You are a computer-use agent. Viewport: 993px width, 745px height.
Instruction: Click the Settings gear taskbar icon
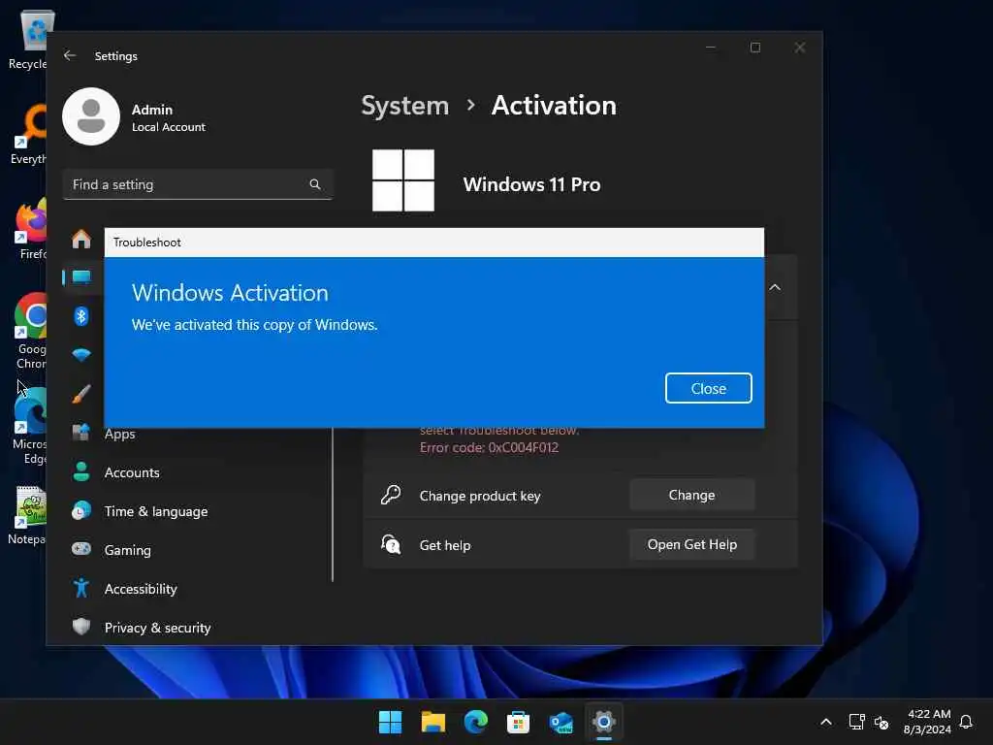pos(603,722)
